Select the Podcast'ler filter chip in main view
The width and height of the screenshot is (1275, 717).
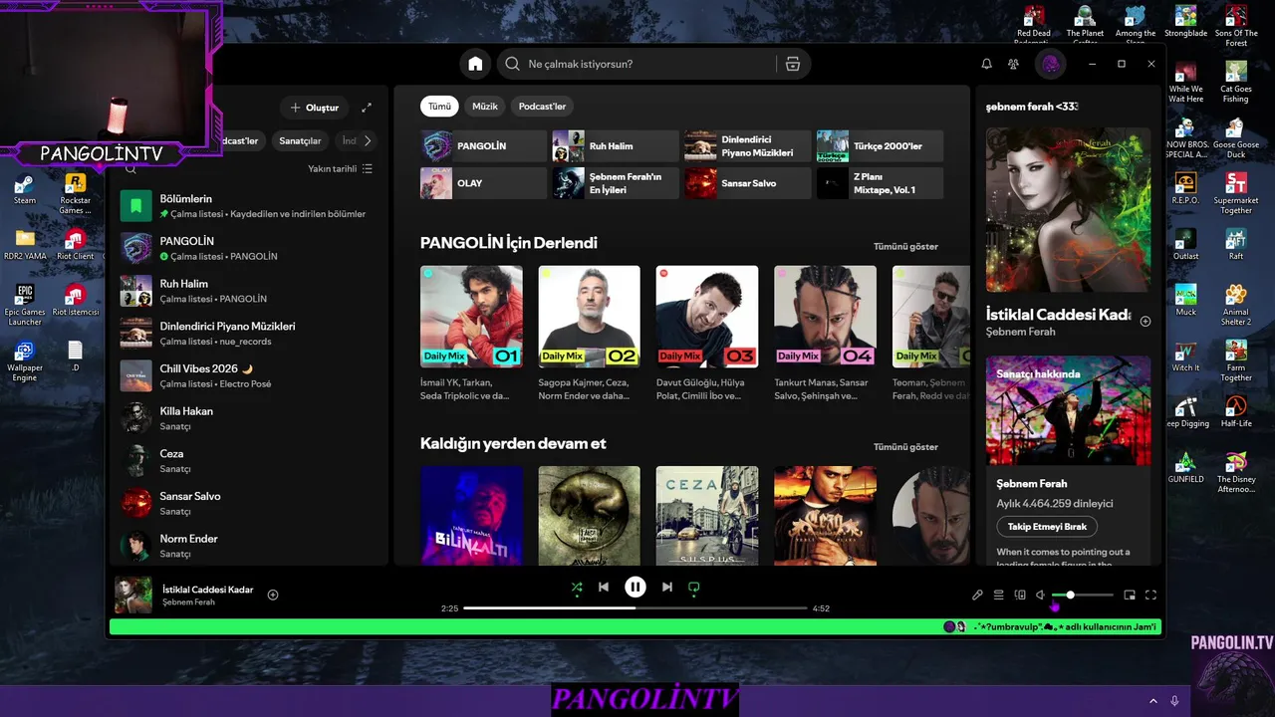click(542, 107)
